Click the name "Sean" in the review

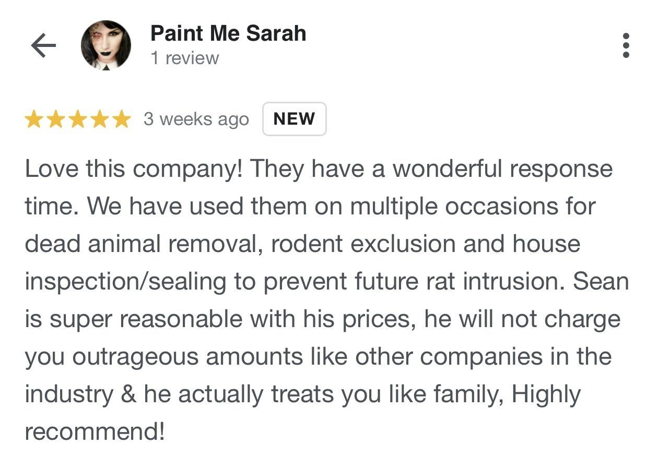(601, 282)
